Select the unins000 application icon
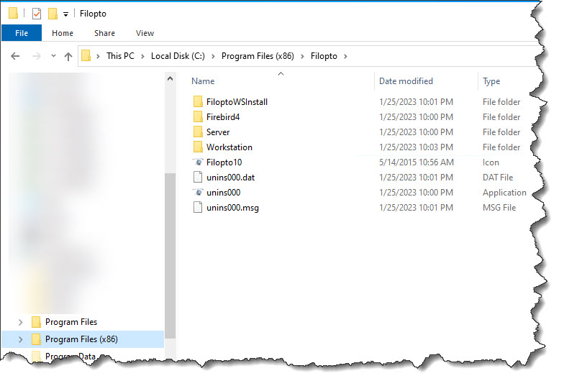 pyautogui.click(x=199, y=193)
